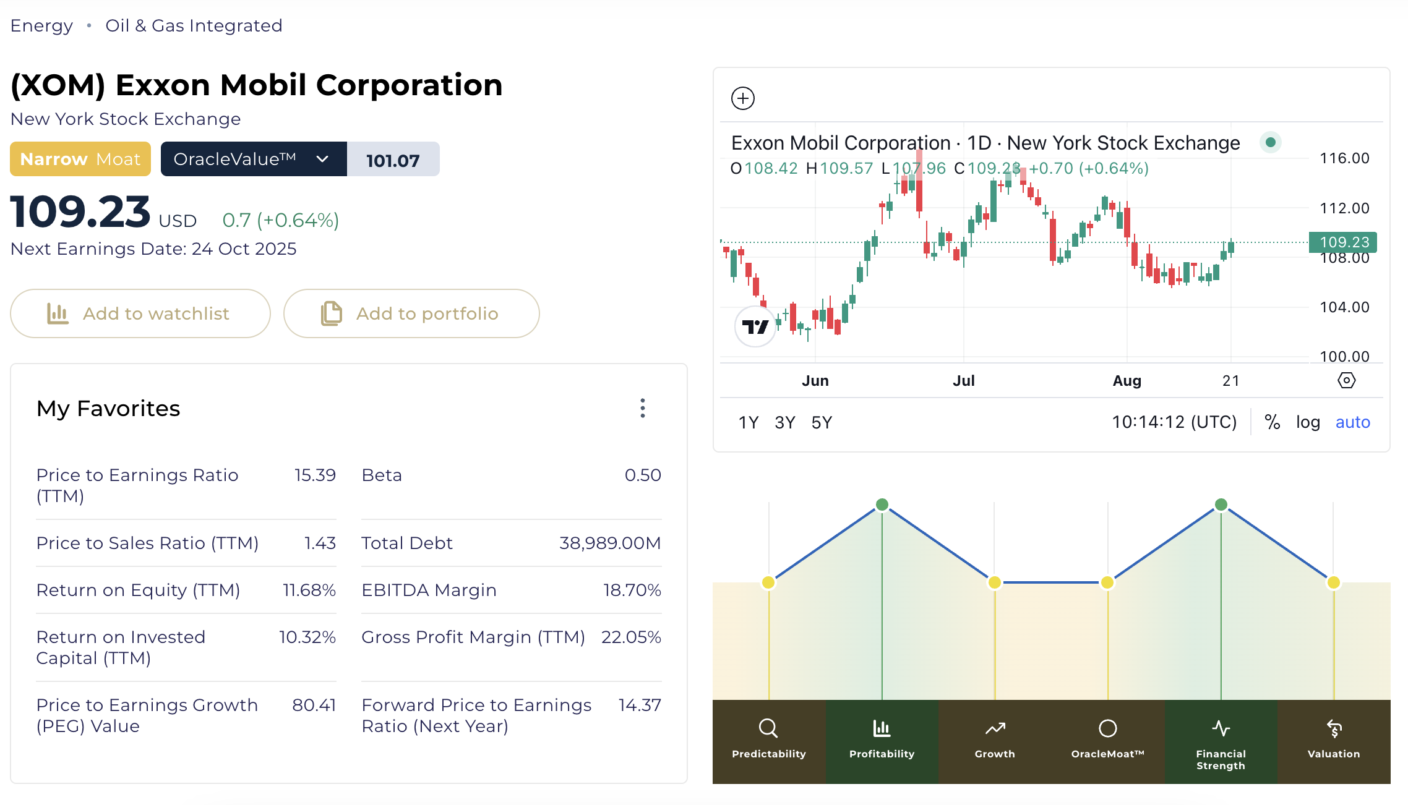The width and height of the screenshot is (1408, 805).
Task: Click the OracleMoat circle icon
Action: coord(1107,728)
